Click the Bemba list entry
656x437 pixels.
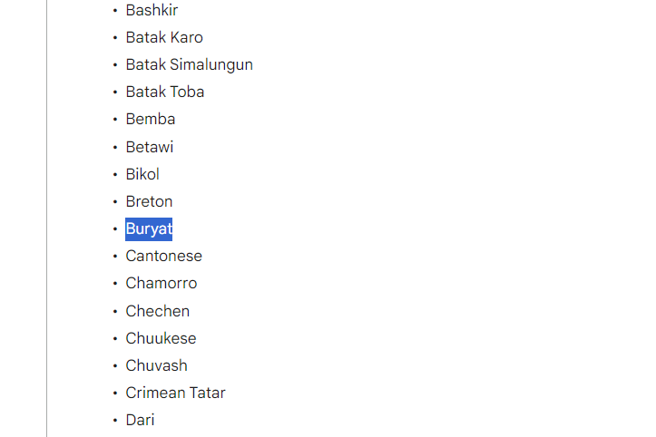click(151, 119)
